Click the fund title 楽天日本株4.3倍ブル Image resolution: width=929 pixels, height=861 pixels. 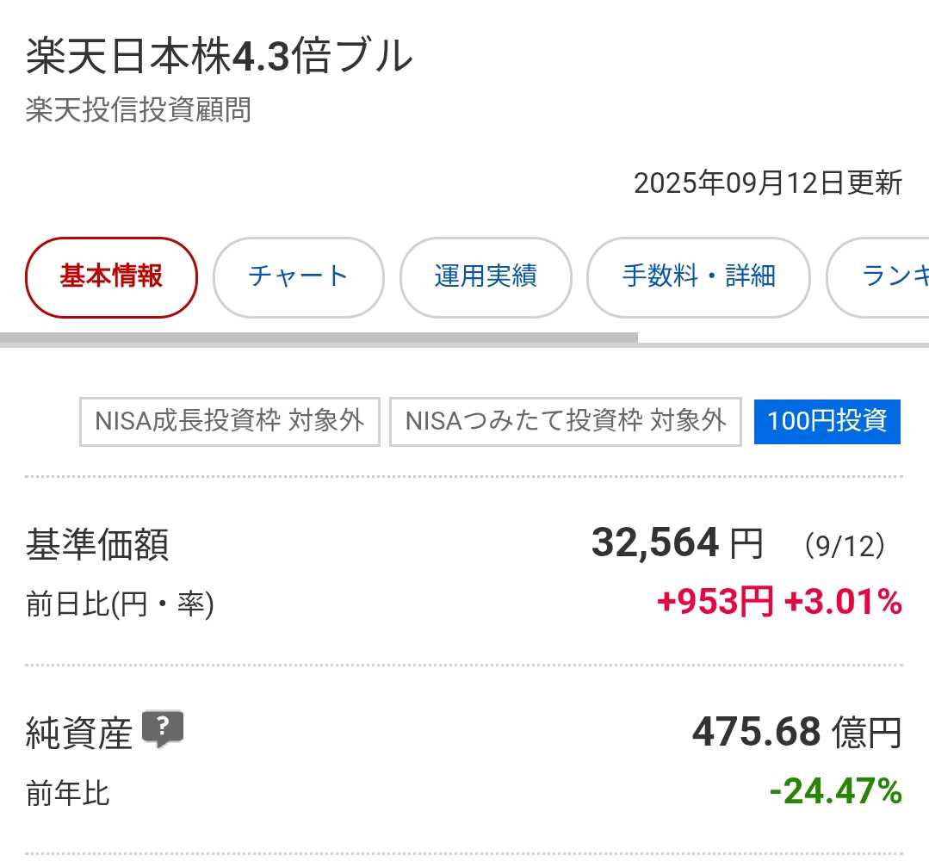[220, 57]
